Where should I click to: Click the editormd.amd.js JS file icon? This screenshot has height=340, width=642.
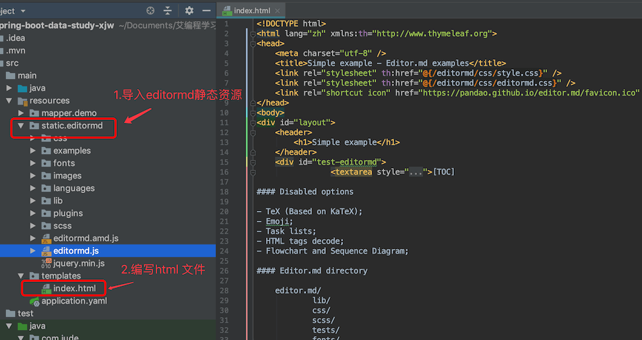tap(46, 239)
